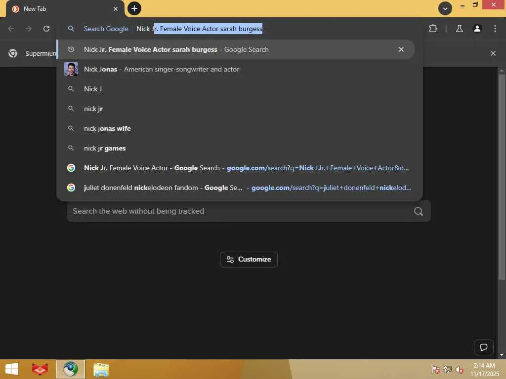The image size is (506, 379).
Task: Reload the current page
Action: click(x=46, y=29)
